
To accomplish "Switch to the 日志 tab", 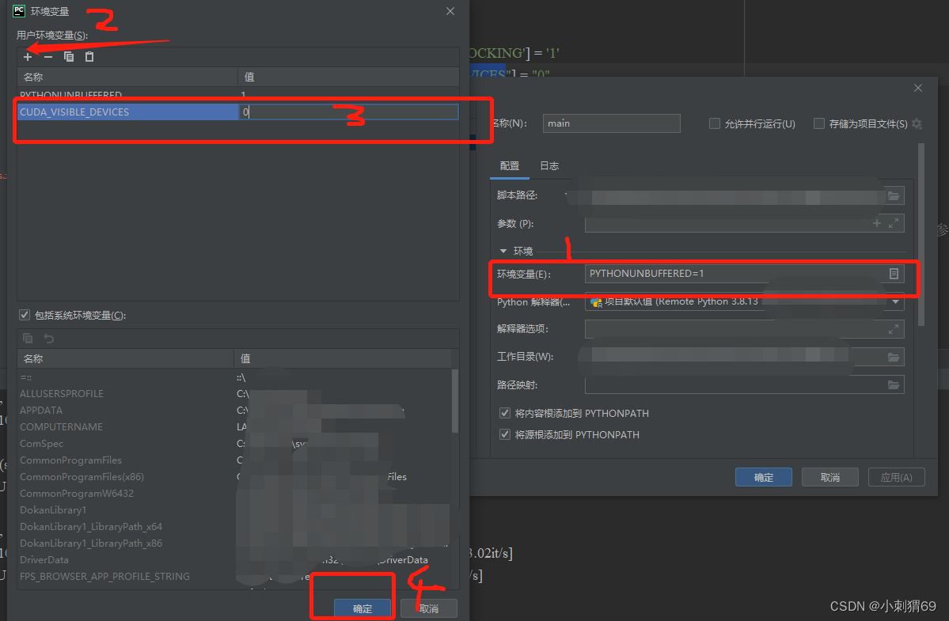I will point(549,166).
